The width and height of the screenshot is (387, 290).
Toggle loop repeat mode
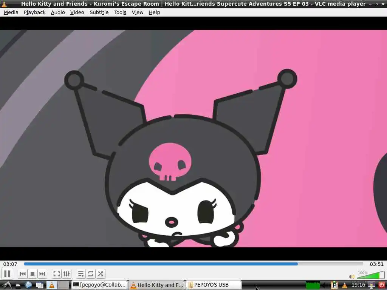(91, 274)
